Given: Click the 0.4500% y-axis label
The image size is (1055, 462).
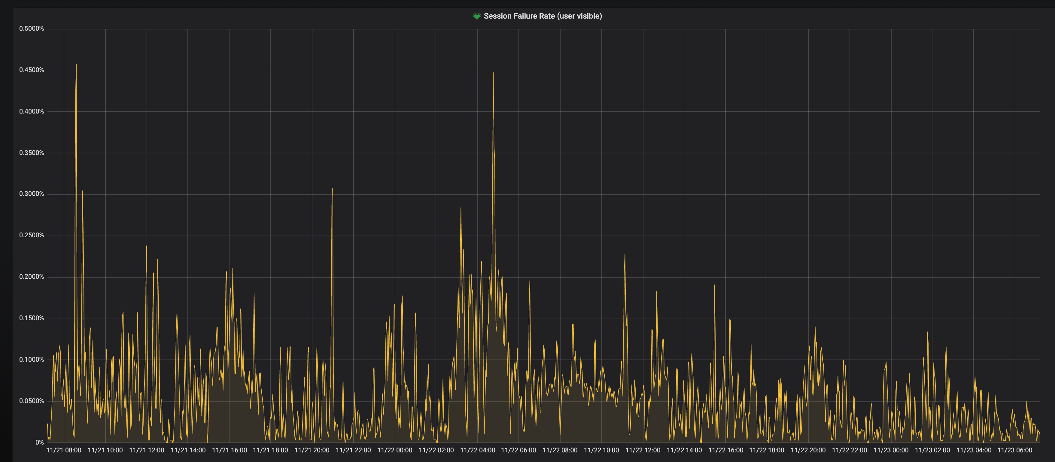Looking at the screenshot, I should tap(32, 70).
